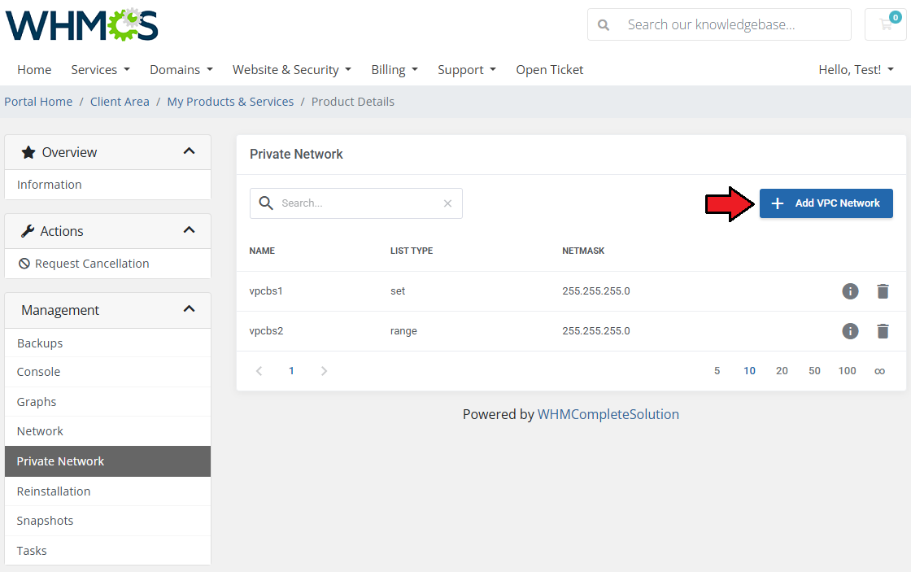Go to previous page arrow
911x572 pixels.
coord(259,371)
